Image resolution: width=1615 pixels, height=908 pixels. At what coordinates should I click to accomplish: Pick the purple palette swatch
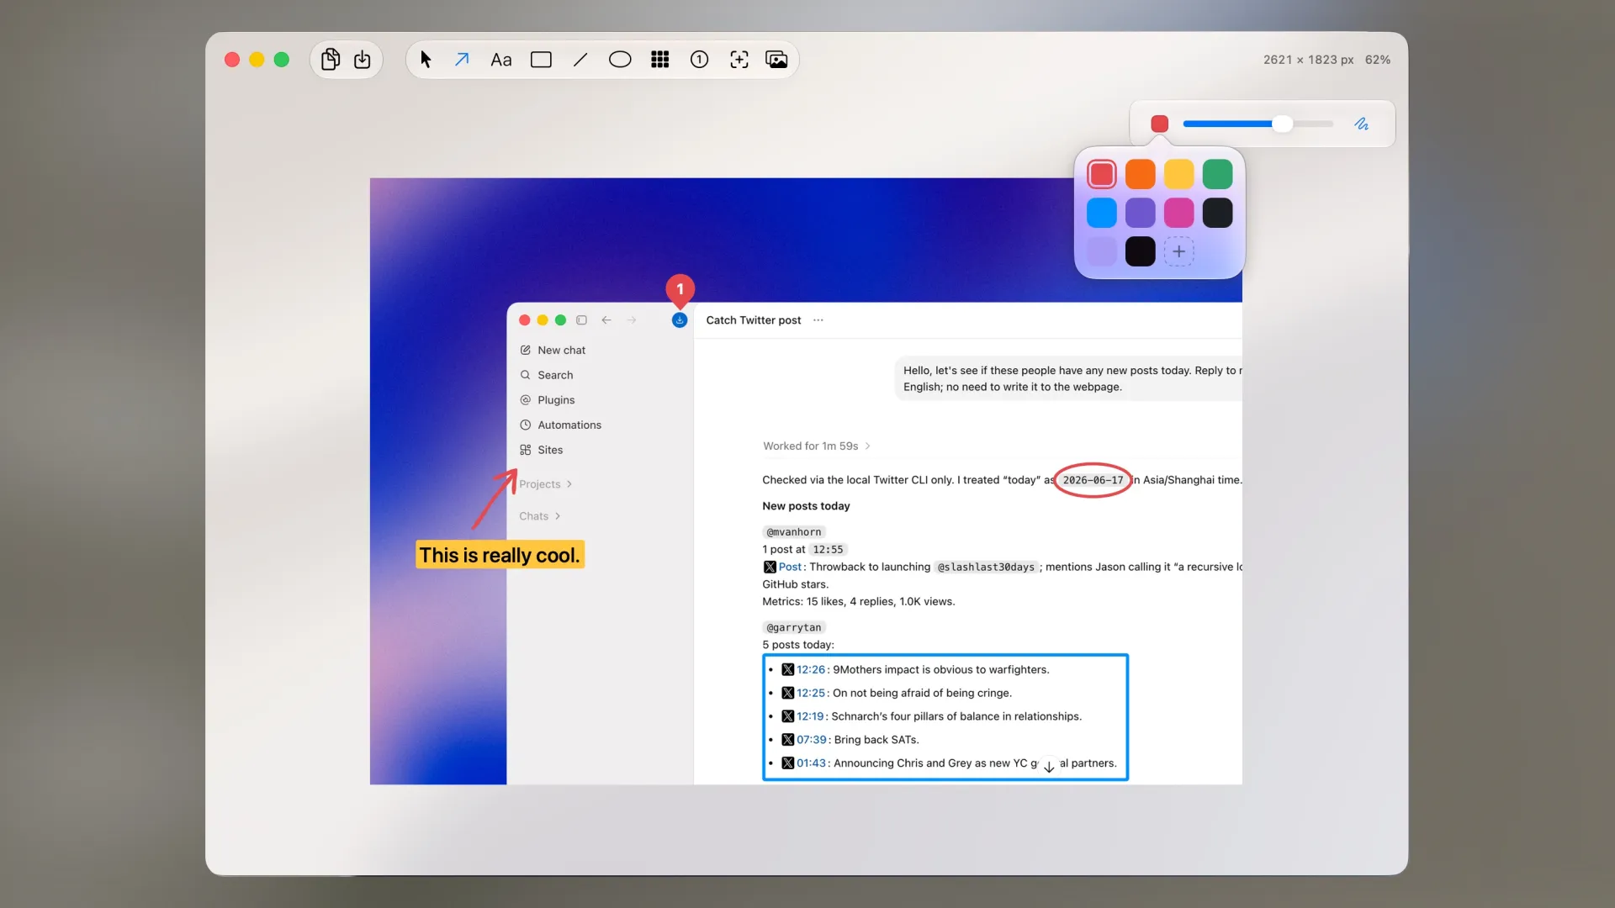pos(1141,213)
